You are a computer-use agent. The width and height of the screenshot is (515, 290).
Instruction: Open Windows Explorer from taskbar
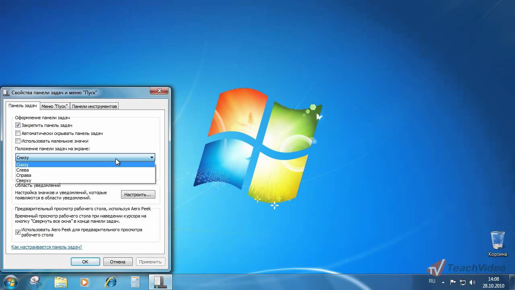tap(60, 282)
